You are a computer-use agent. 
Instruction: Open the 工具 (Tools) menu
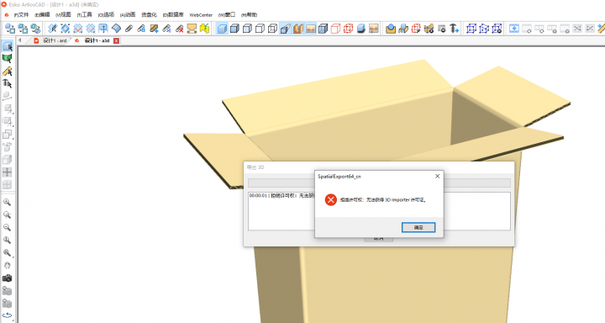[85, 14]
